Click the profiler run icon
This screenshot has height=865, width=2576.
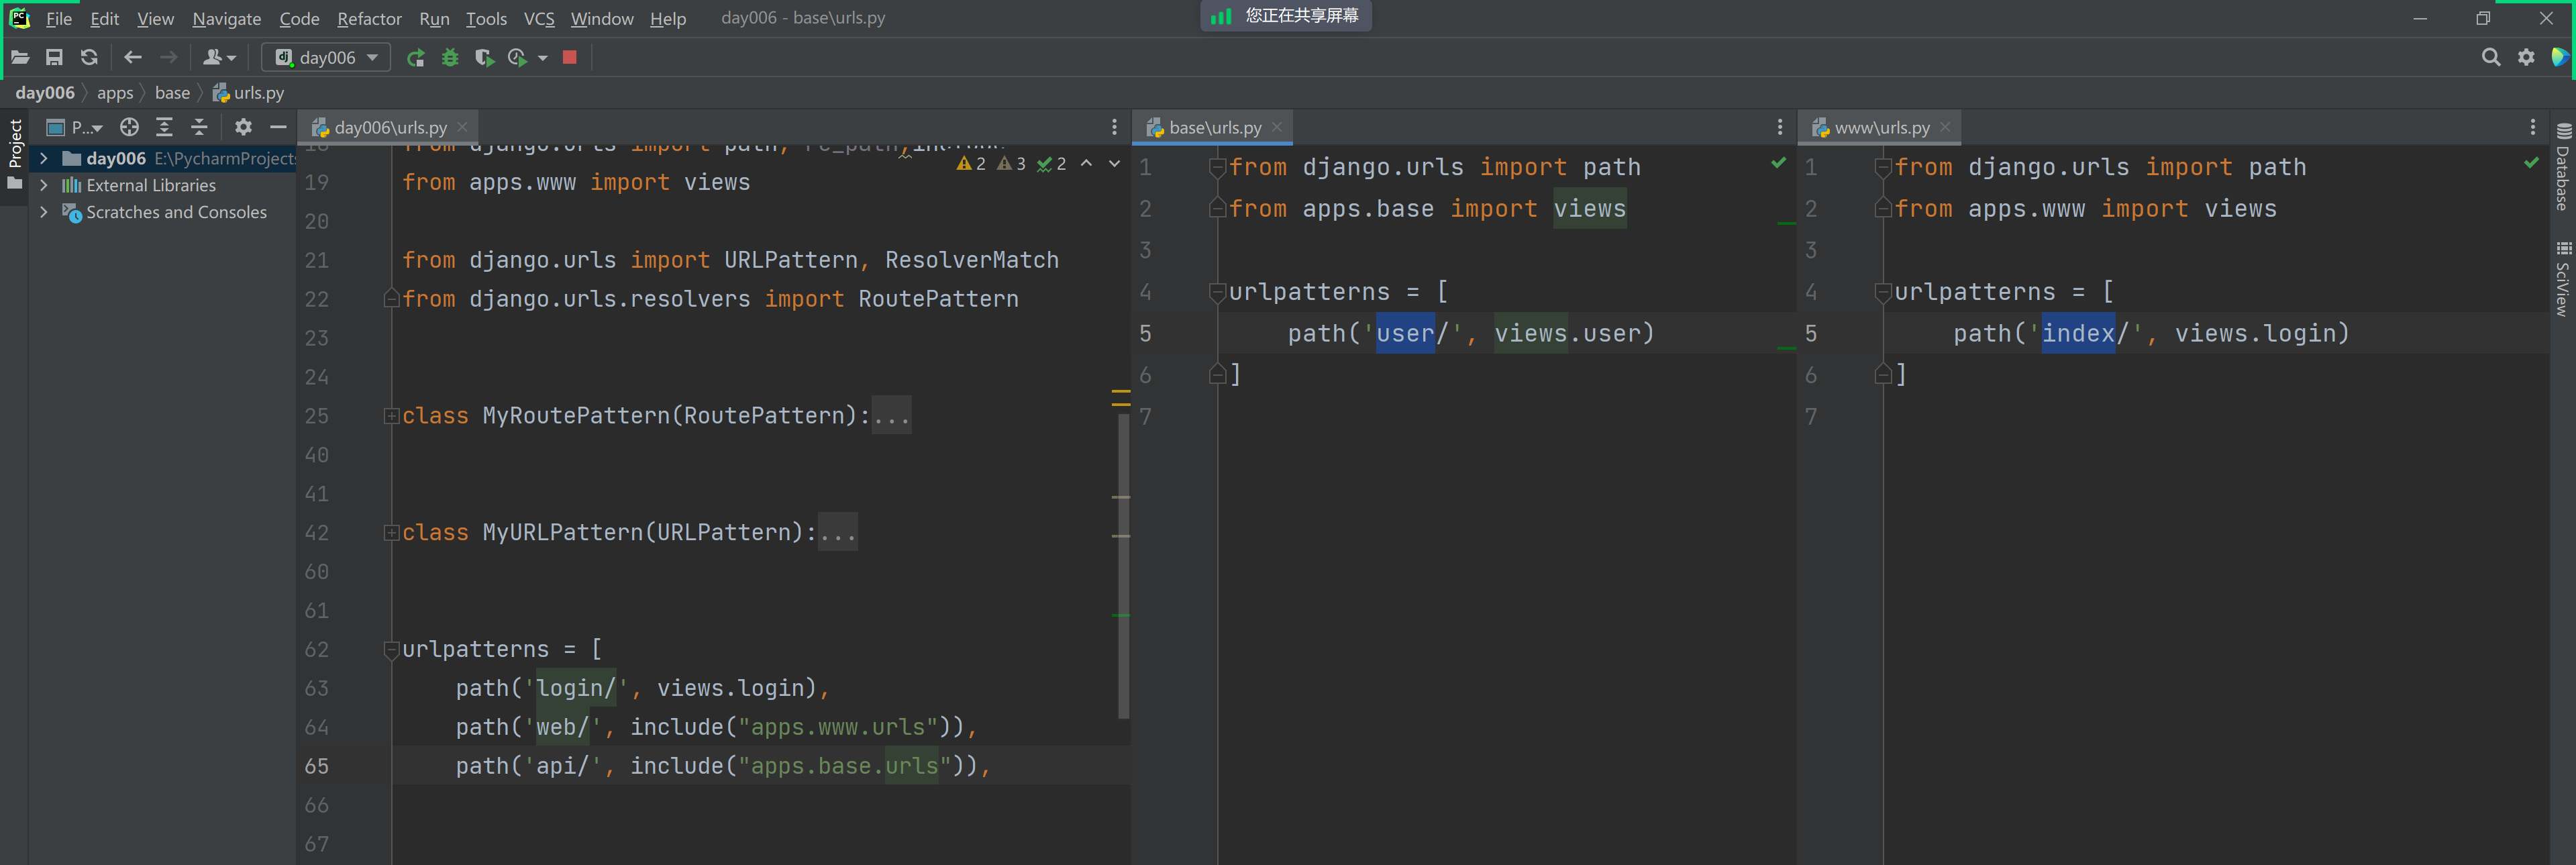[518, 58]
